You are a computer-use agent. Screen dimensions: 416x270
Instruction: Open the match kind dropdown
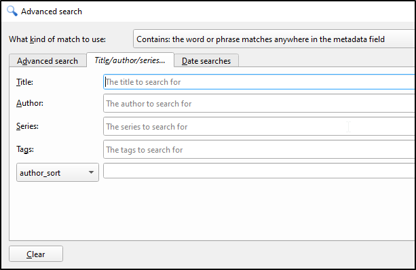coord(274,39)
